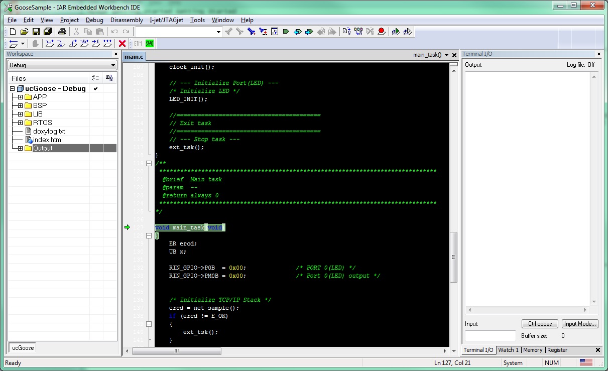The height and width of the screenshot is (371, 608).
Task: Click the US flag keyboard indicator
Action: [x=585, y=362]
